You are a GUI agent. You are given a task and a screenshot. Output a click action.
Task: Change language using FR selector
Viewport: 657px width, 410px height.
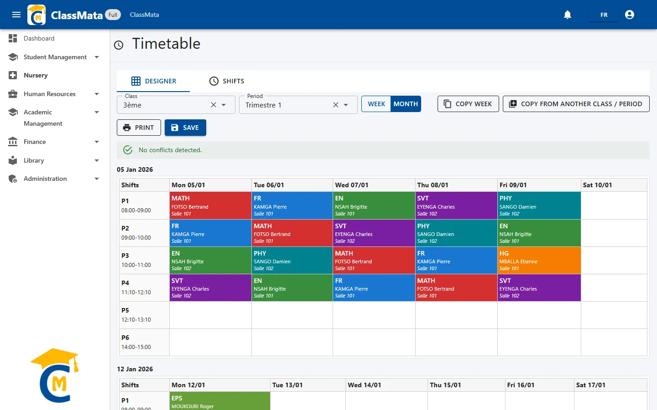(604, 15)
